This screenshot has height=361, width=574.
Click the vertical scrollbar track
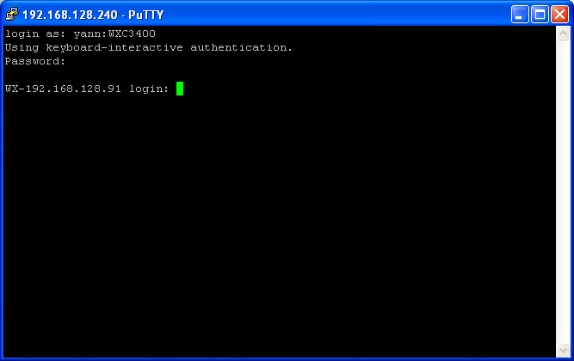pyautogui.click(x=563, y=192)
